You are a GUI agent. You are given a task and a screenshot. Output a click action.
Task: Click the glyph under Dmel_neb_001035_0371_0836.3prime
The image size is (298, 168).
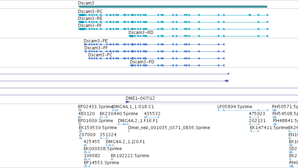129,131
